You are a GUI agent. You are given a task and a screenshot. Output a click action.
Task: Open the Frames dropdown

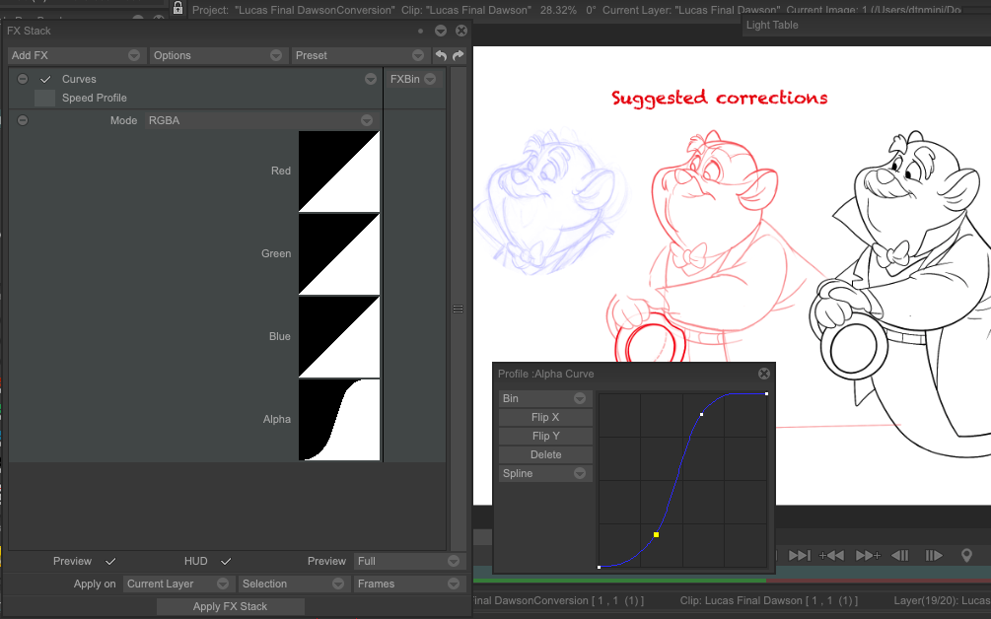409,584
